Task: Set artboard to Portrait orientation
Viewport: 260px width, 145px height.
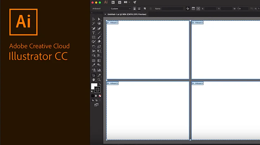Action: pyautogui.click(x=135, y=9)
